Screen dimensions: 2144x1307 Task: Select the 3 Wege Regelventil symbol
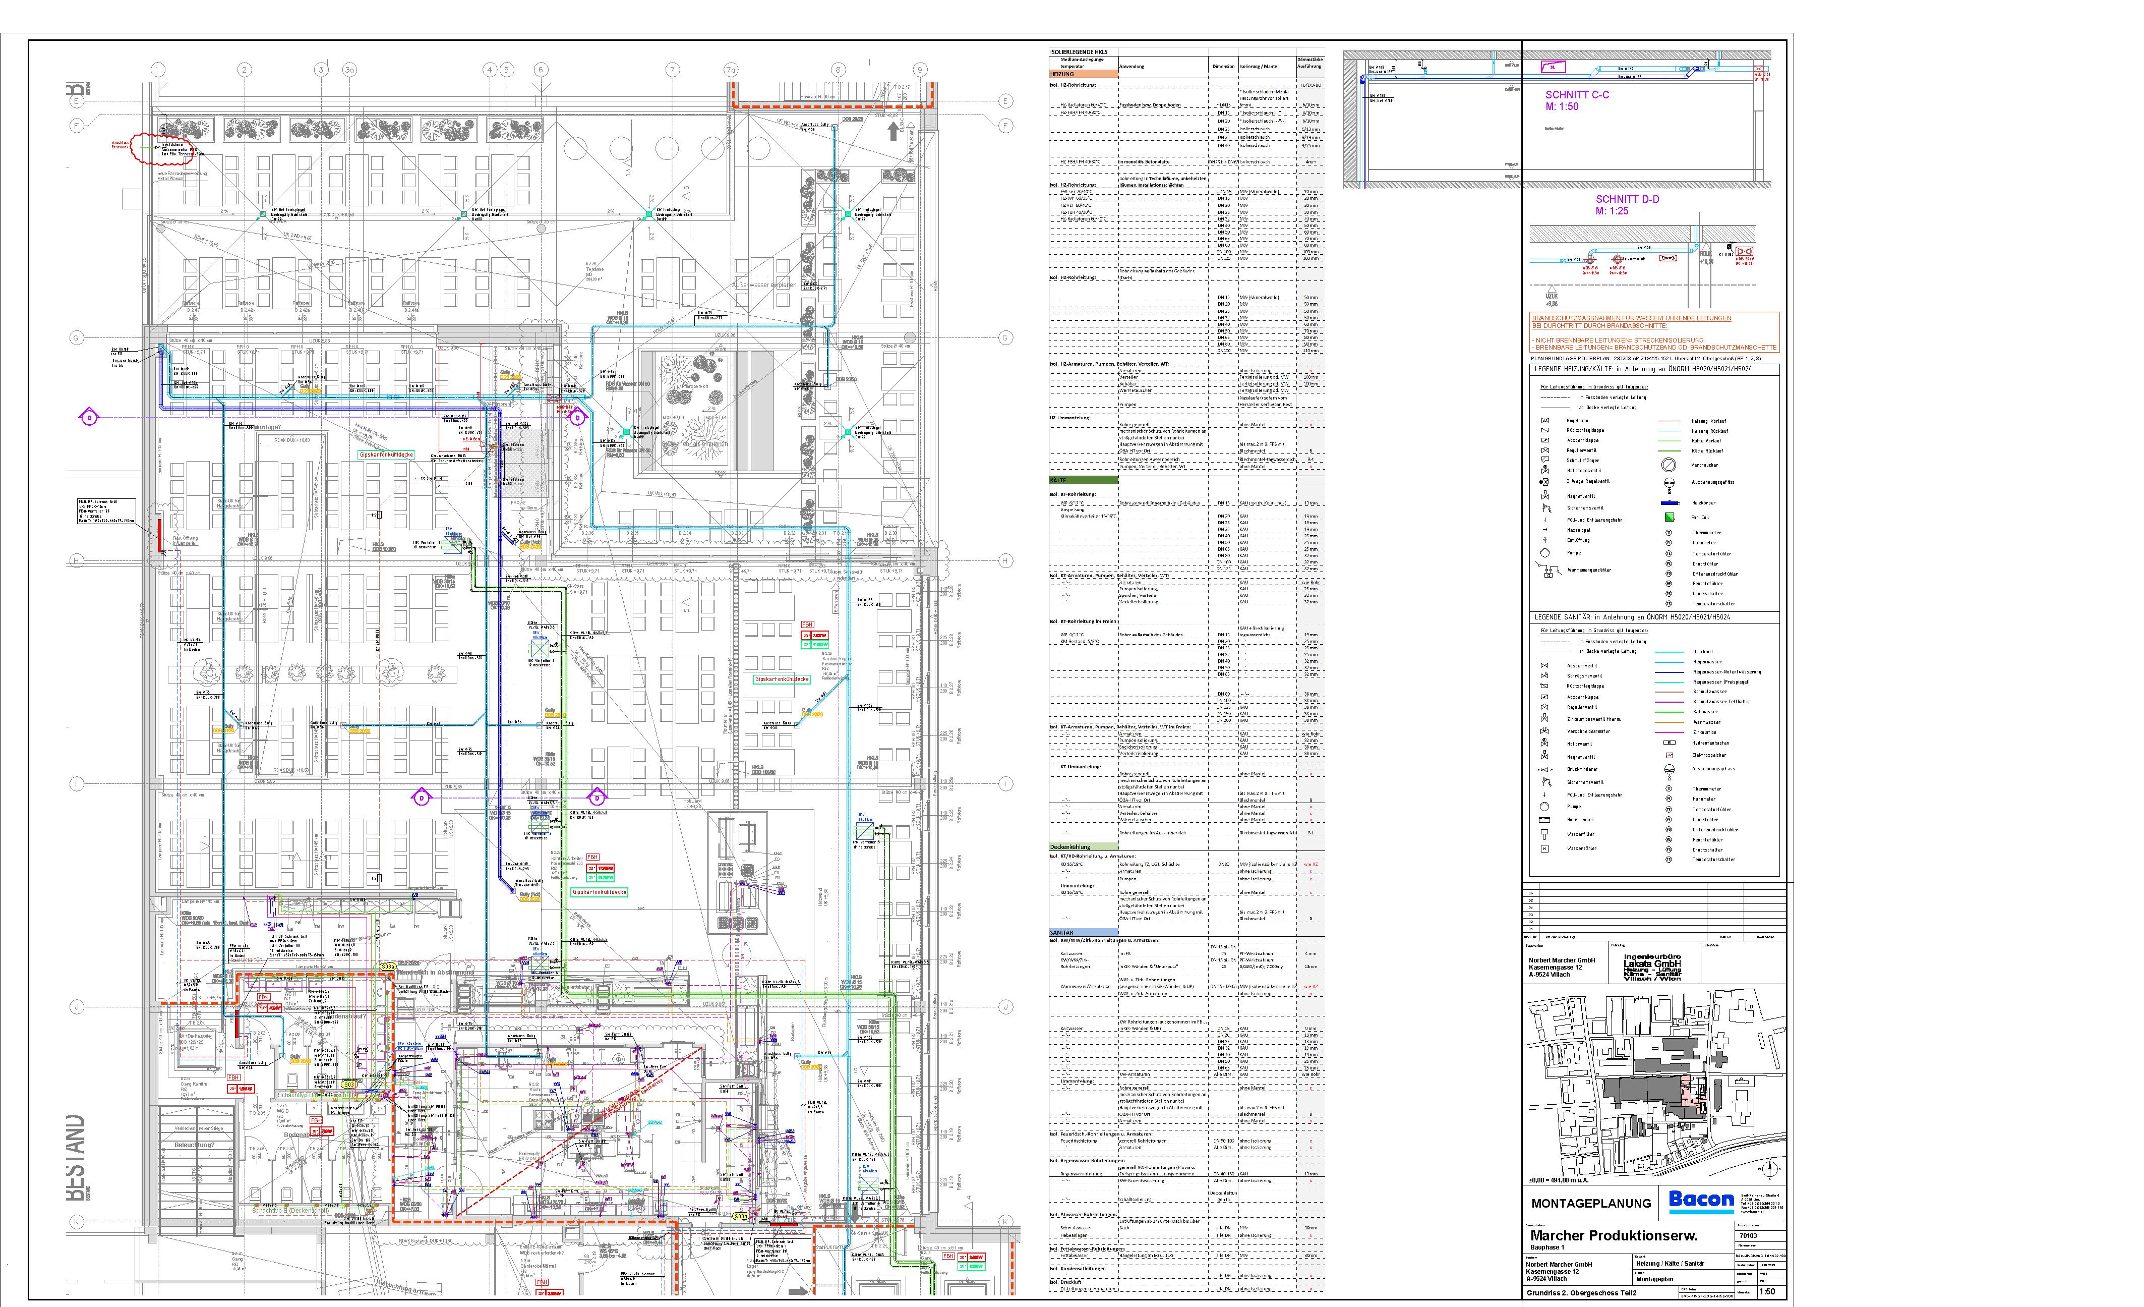click(x=1544, y=482)
